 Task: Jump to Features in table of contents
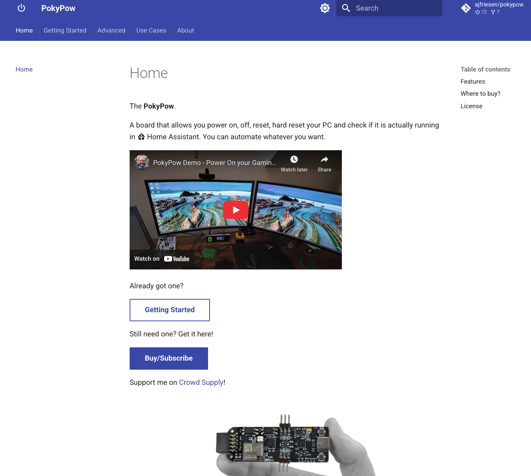(x=473, y=81)
